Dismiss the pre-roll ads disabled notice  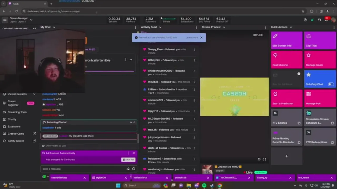(201, 38)
